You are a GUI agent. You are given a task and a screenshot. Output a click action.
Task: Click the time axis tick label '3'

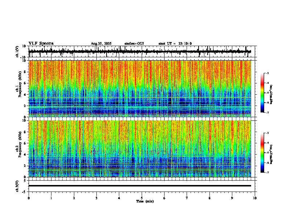[96, 198]
